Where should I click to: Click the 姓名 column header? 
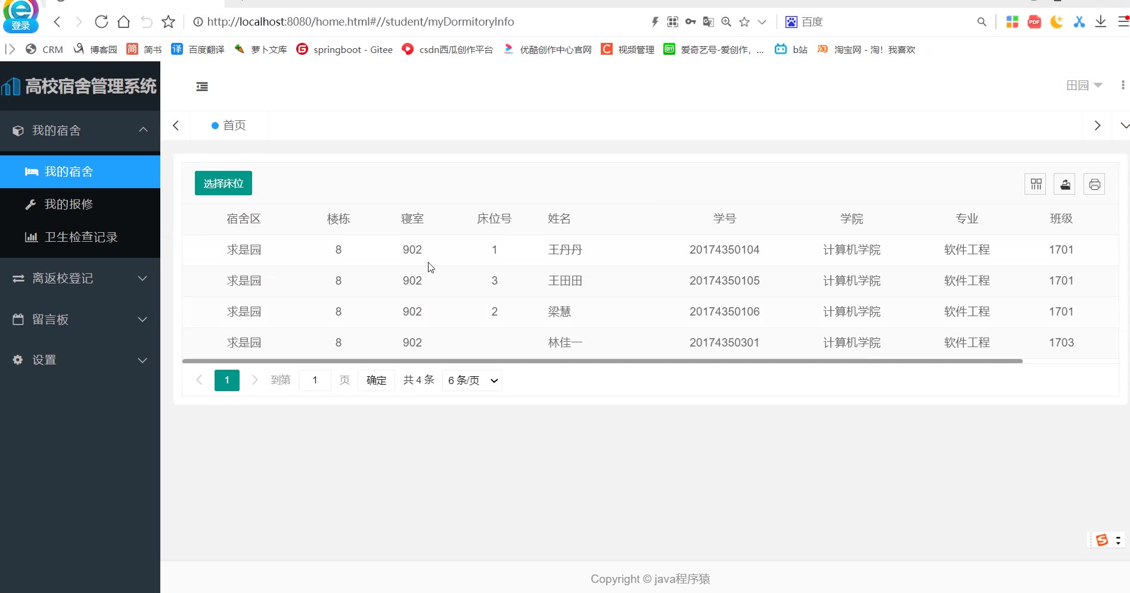(559, 219)
